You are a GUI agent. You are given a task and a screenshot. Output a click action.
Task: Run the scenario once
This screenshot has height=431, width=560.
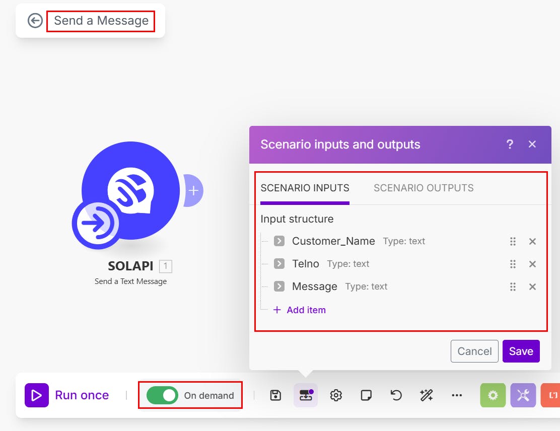pos(67,395)
